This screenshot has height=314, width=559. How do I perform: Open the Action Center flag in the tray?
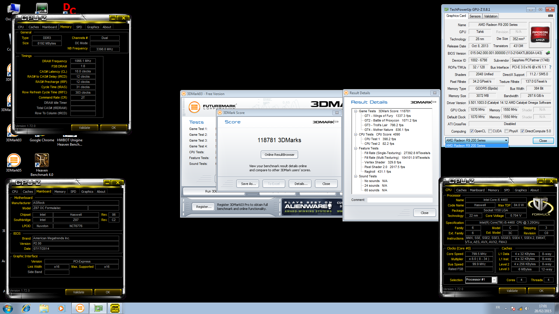(x=513, y=308)
